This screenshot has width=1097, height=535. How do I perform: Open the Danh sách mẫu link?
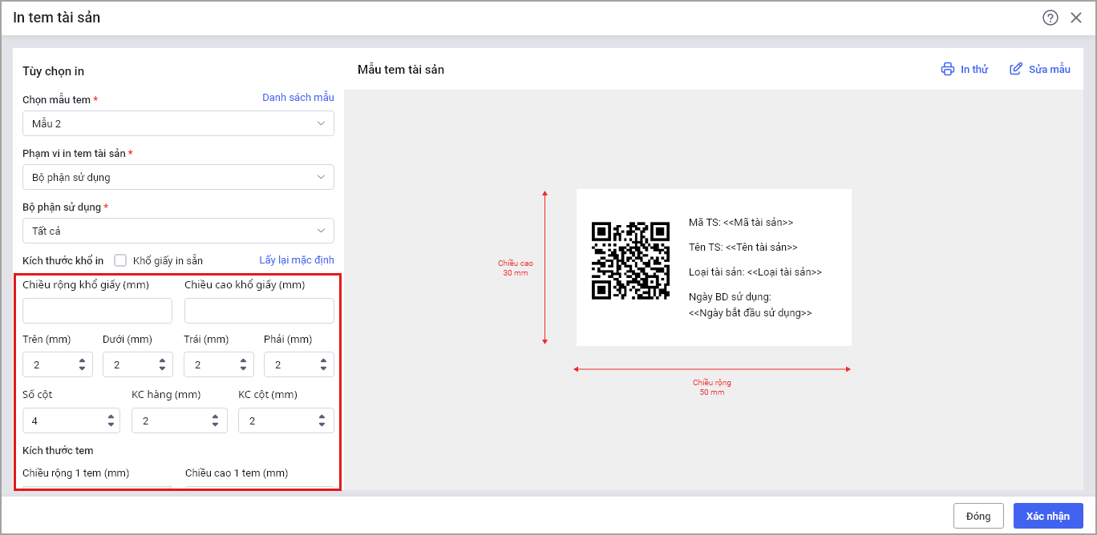(298, 98)
